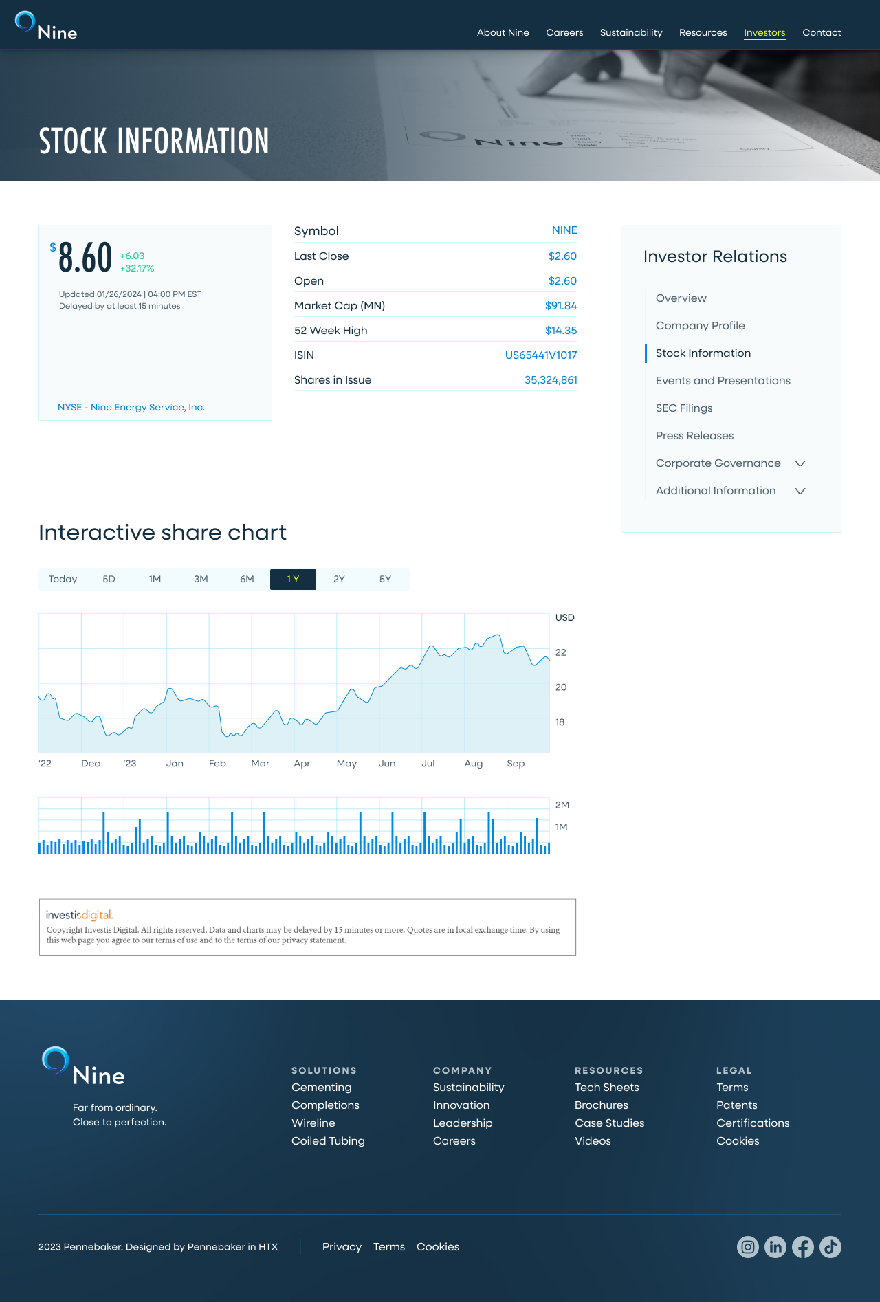The image size is (880, 1302).
Task: Select the 1M chart period
Action: 155,580
